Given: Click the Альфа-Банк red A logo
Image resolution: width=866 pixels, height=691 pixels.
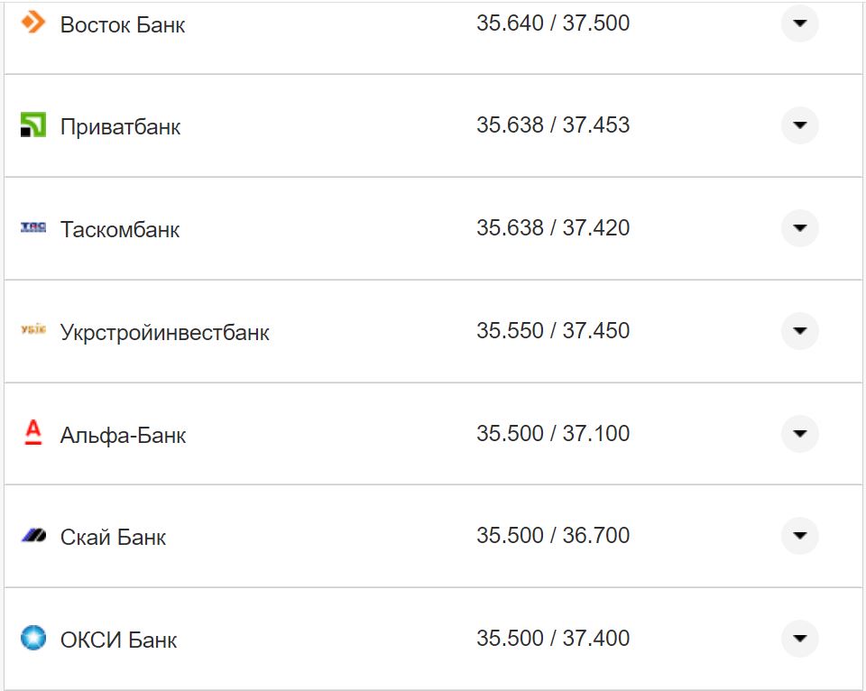Looking at the screenshot, I should 33,433.
